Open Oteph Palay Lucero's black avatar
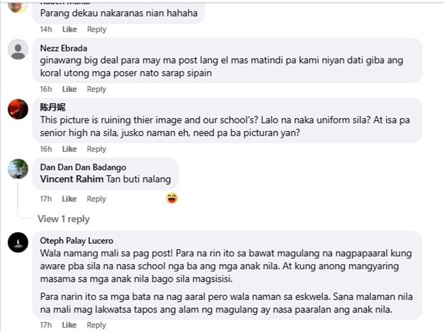This screenshot has width=444, height=332. [x=18, y=242]
